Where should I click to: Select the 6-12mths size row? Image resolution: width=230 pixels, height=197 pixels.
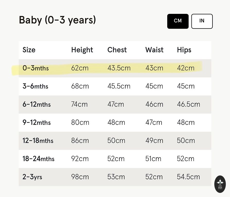37,104
